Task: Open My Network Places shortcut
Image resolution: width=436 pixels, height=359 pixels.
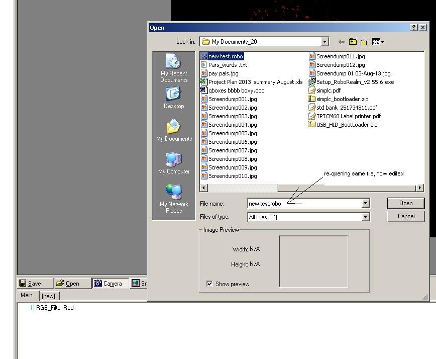Action: [x=173, y=198]
